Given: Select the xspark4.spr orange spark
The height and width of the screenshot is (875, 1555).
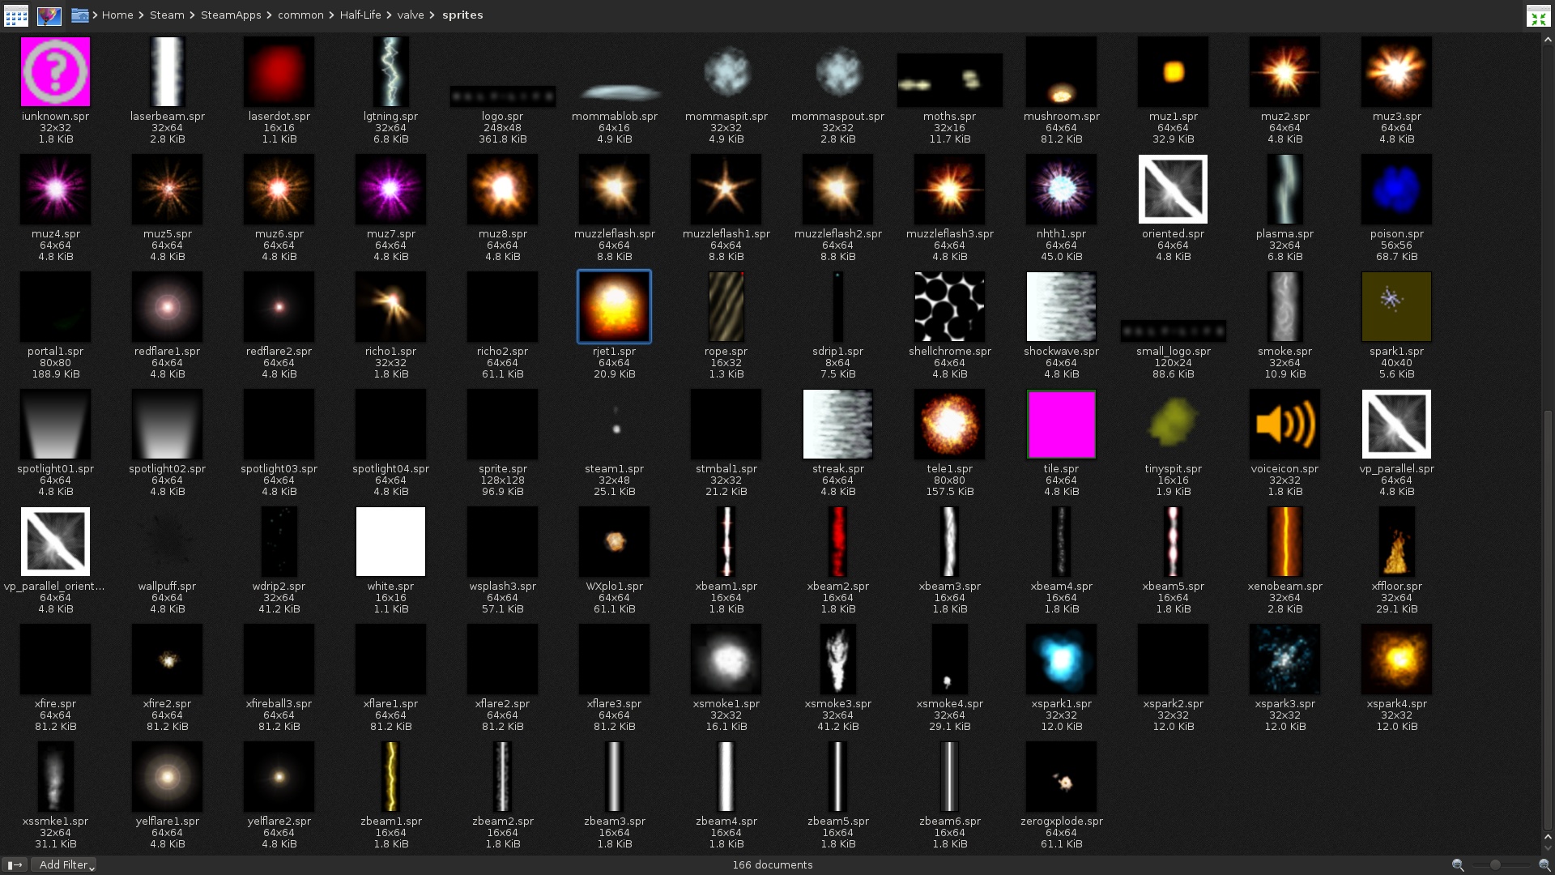Looking at the screenshot, I should point(1396,659).
